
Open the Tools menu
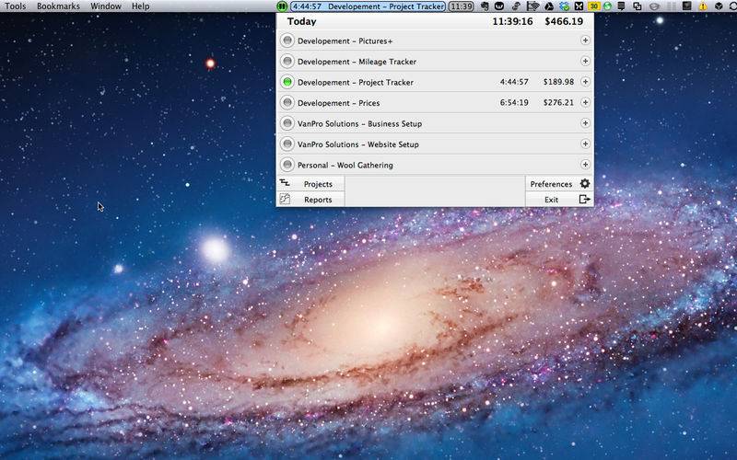click(15, 6)
